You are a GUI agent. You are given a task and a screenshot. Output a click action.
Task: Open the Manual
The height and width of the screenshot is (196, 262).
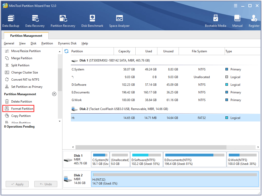237,21
